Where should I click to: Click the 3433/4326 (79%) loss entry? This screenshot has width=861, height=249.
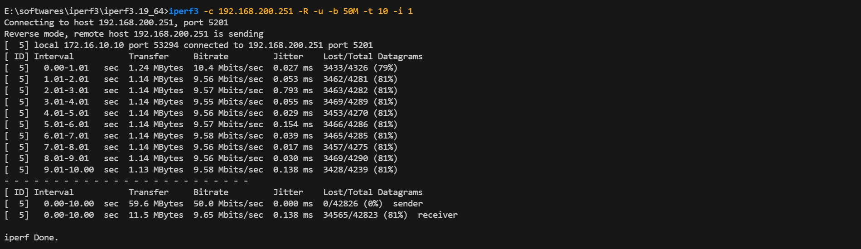pyautogui.click(x=360, y=68)
